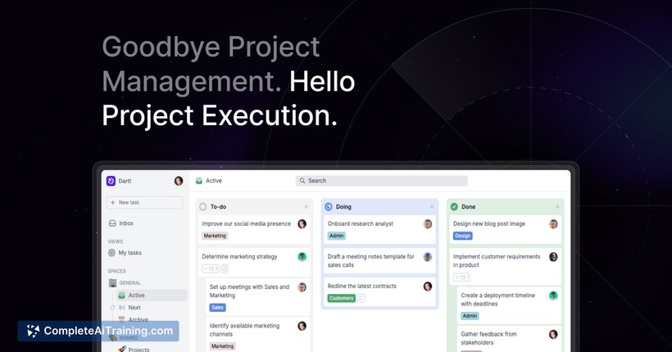Open assignee avatar on Onboard research analyst card
This screenshot has height=352, width=672.
(x=428, y=224)
